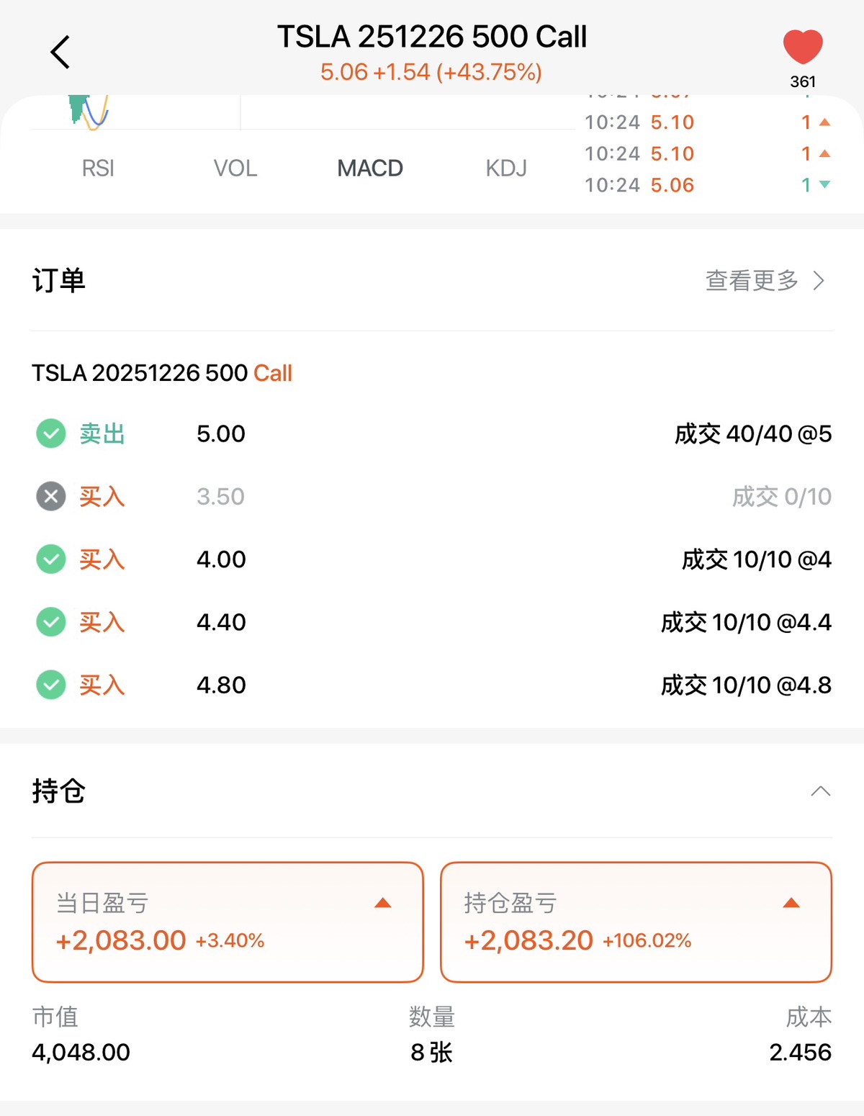Tap green checkmark on the 5.00 sell order
The height and width of the screenshot is (1116, 864).
click(x=51, y=433)
